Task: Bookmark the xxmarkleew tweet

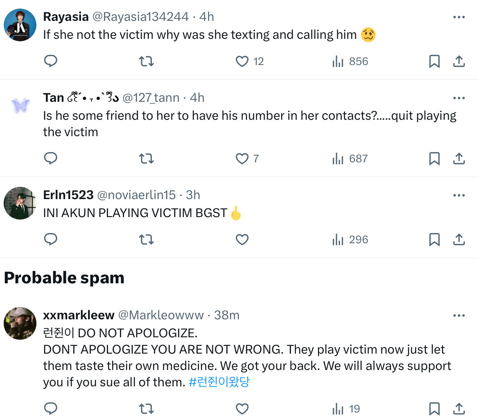Action: coord(434,409)
